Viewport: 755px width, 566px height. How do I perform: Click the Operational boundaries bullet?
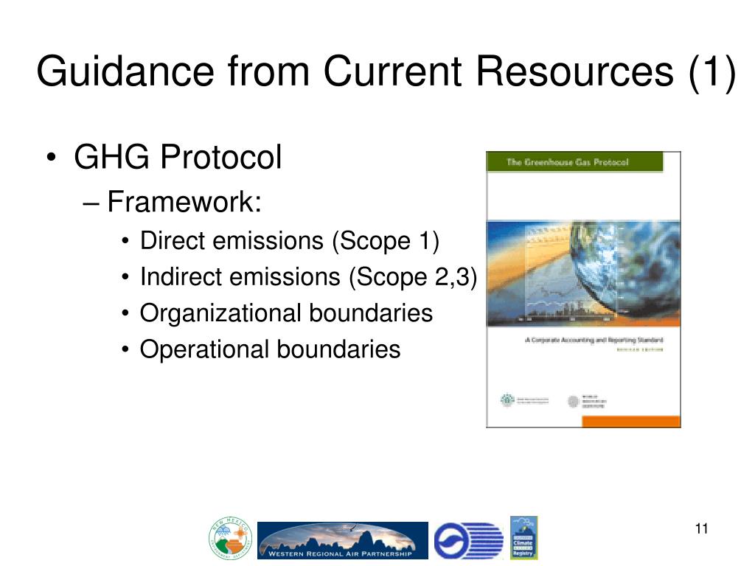tap(270, 349)
